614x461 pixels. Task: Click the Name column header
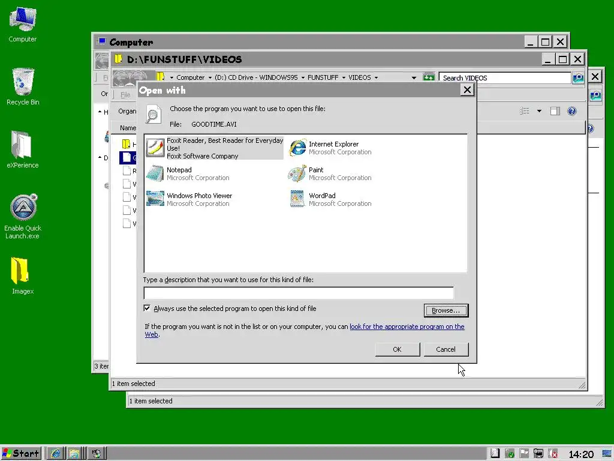pos(128,128)
